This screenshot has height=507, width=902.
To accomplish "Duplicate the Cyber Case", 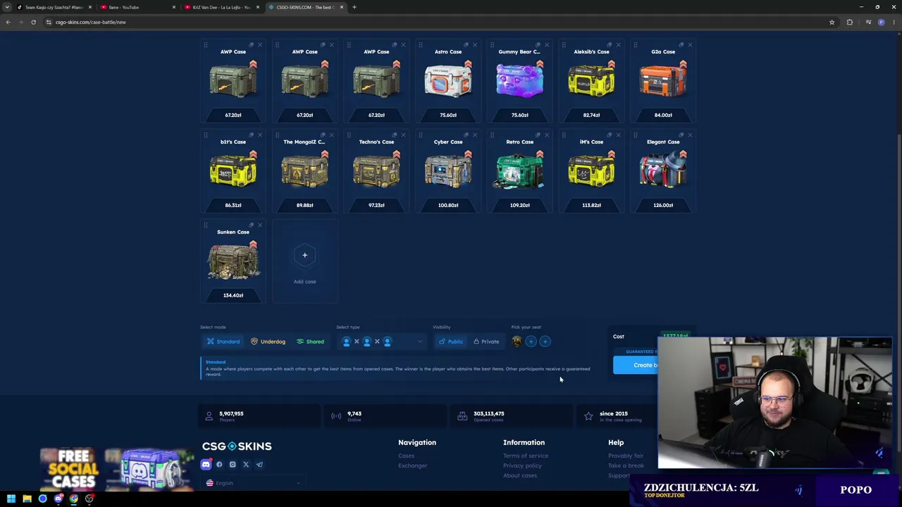I will pyautogui.click(x=466, y=135).
